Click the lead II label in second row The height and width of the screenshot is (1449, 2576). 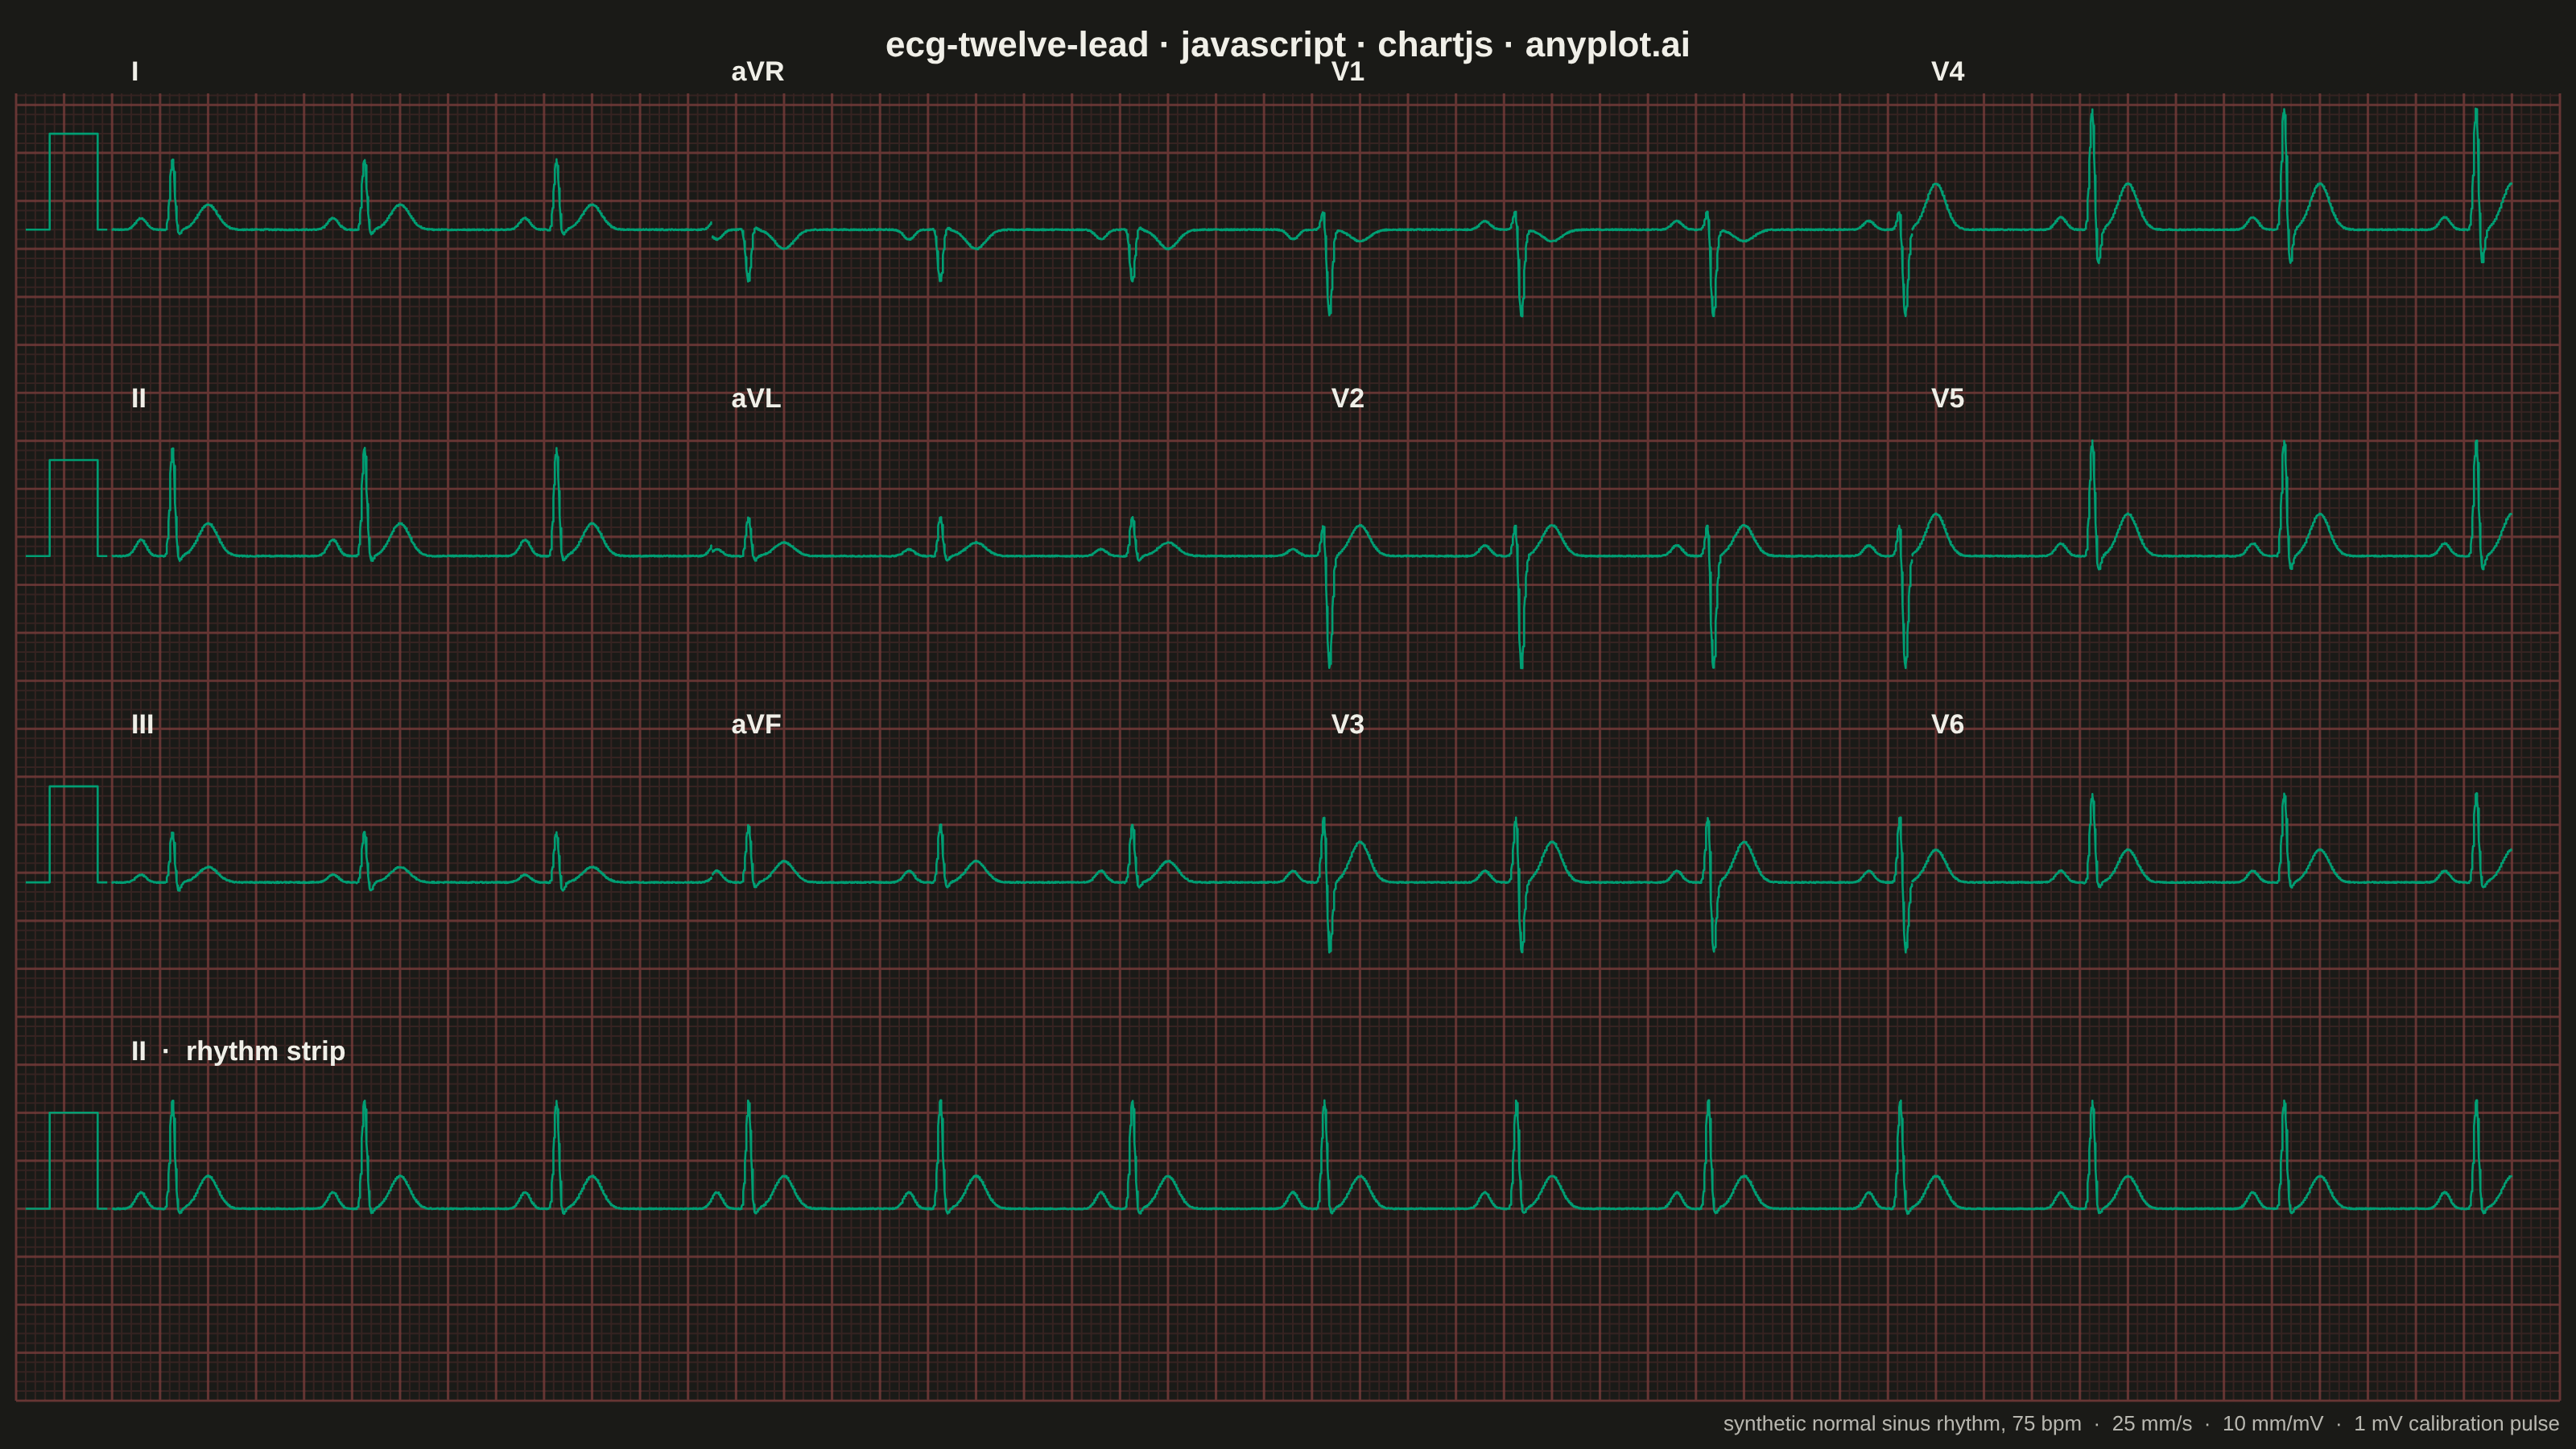tap(138, 398)
